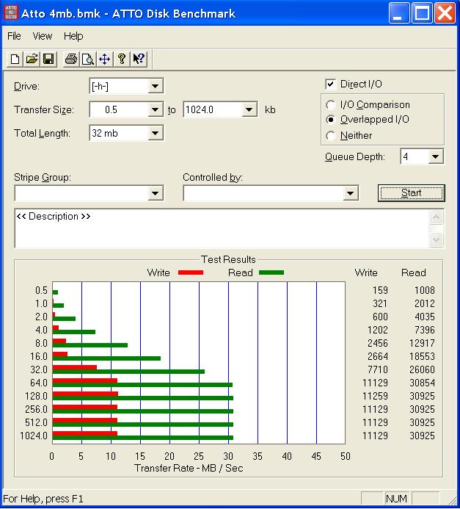The image size is (460, 509).
Task: Choose the Neither radio option
Action: coord(330,135)
